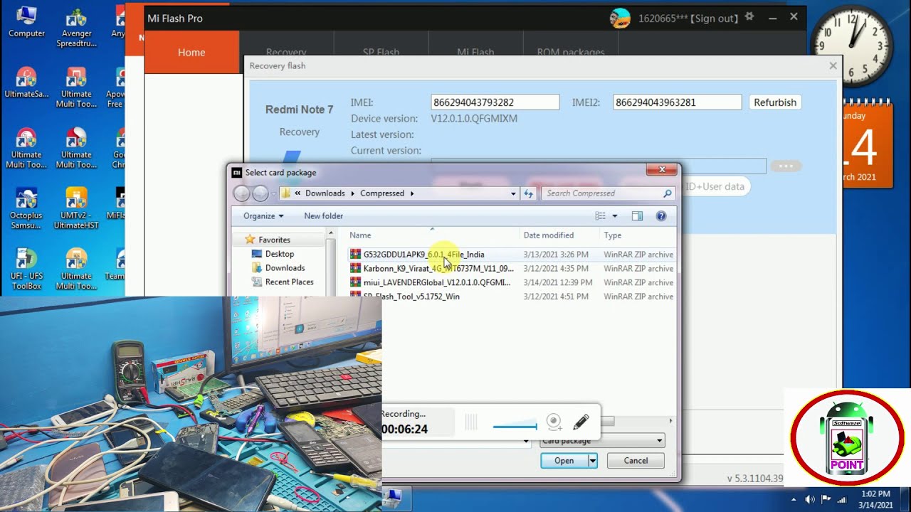Expand the view options dropdown arrow
Viewport: 911px width, 512px height.
[615, 216]
